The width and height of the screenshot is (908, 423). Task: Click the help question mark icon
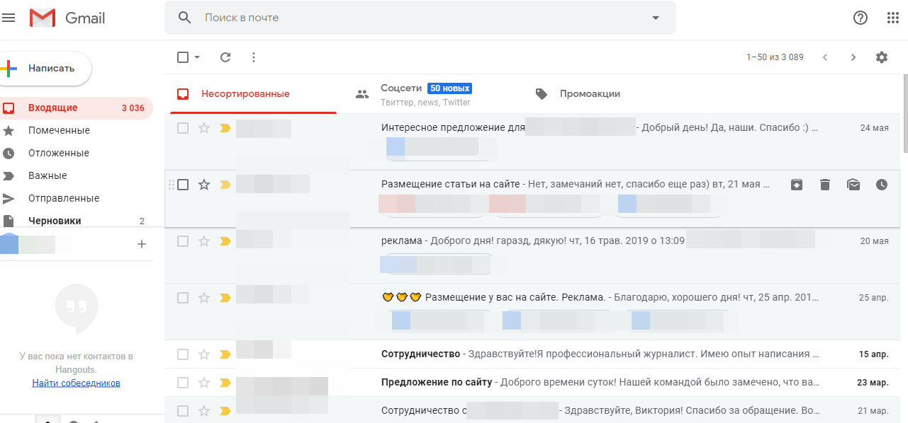pos(861,18)
